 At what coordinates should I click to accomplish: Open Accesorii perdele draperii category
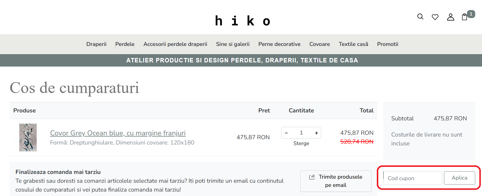175,44
